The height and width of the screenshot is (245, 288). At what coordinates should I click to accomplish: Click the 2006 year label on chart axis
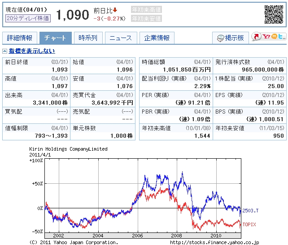click(x=137, y=236)
